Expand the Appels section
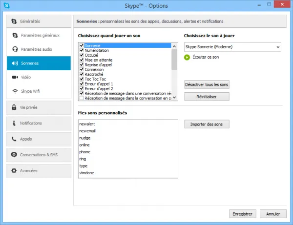 pos(39,139)
